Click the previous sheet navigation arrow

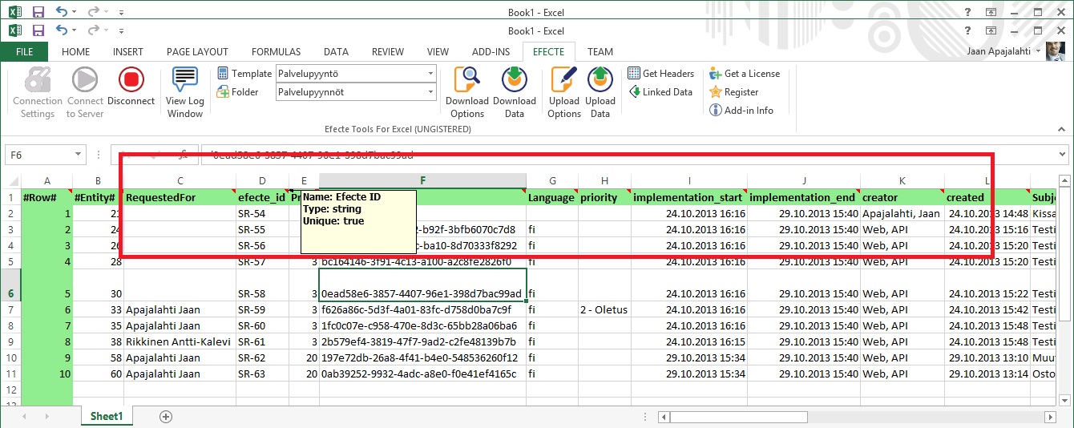click(x=25, y=417)
